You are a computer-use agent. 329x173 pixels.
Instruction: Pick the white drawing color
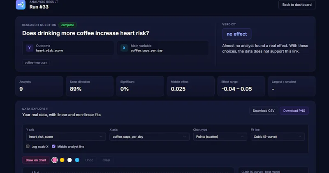[x=70, y=160]
